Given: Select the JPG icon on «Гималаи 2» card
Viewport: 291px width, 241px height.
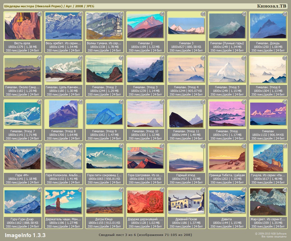Looking at the screenshot, I should coord(162,14).
